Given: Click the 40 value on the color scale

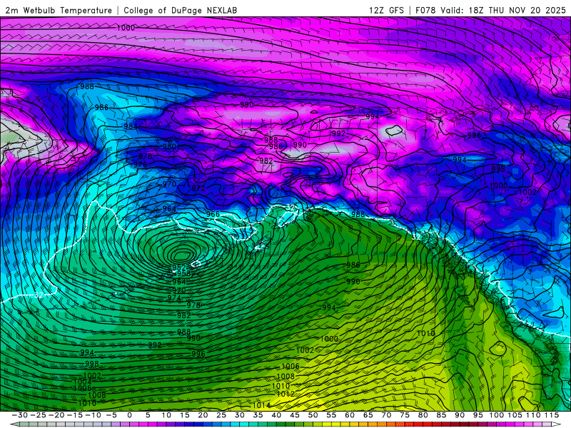Looking at the screenshot, I should 276,415.
